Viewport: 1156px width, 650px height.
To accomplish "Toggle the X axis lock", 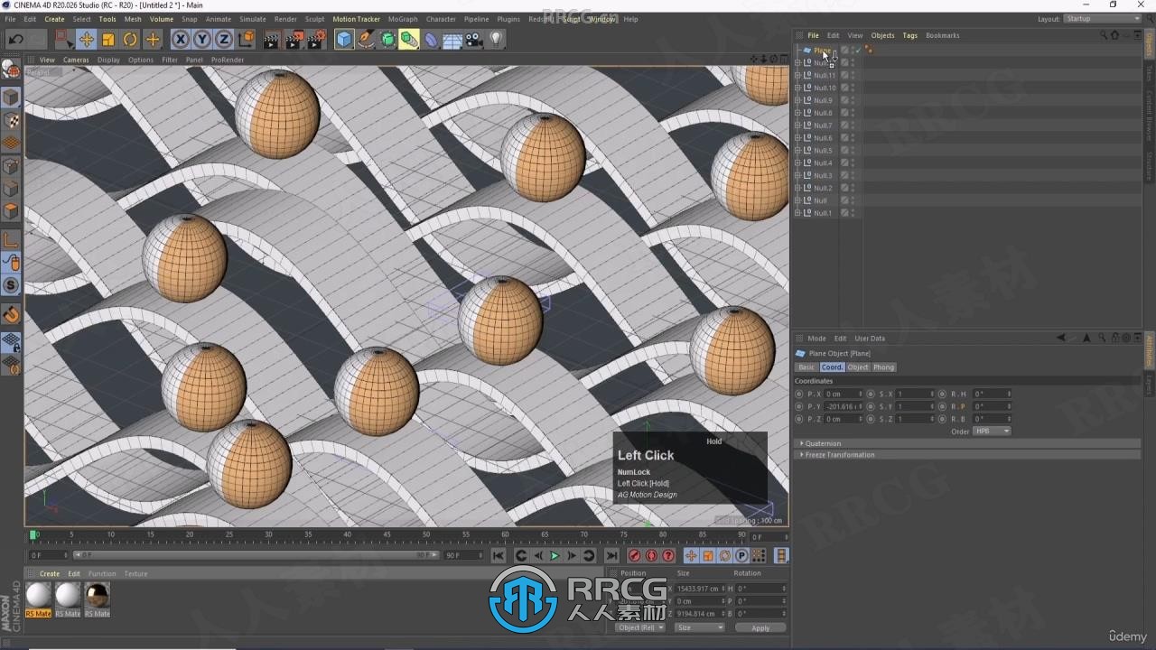I will click(x=180, y=39).
